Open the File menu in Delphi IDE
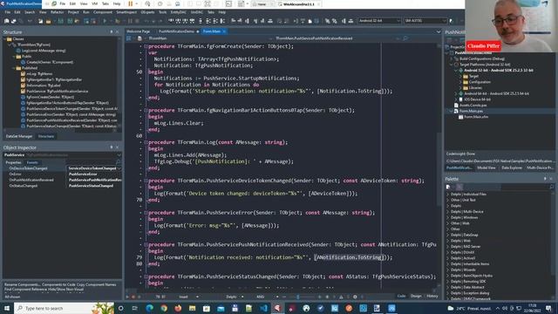Image resolution: width=558 pixels, height=314 pixels. point(8,12)
